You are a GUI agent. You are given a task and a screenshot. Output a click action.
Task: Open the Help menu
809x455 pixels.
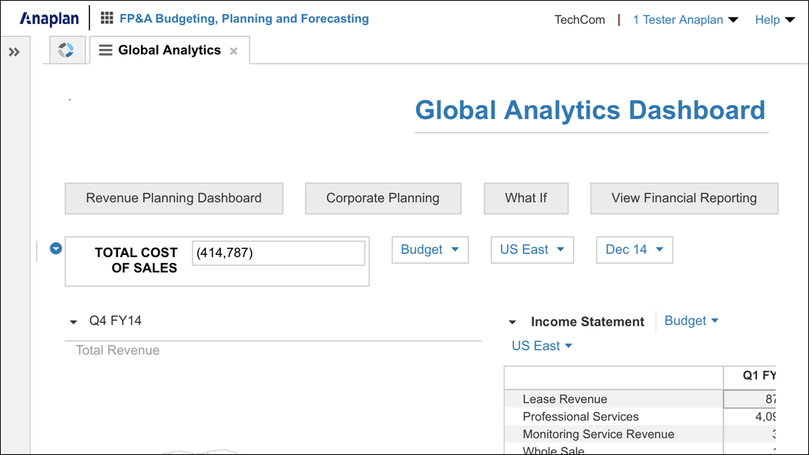774,20
